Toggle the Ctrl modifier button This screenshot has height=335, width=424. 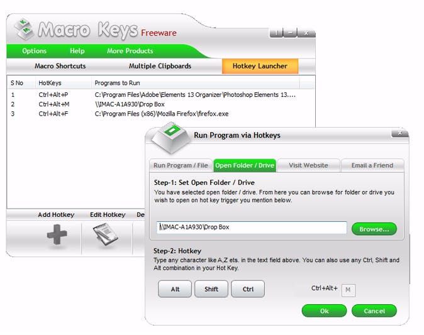[248, 289]
